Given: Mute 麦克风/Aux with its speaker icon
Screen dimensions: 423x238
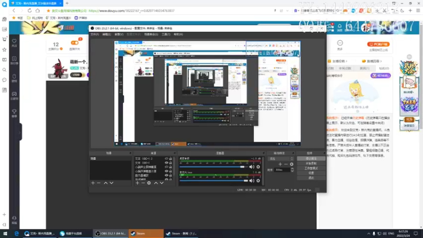Looking at the screenshot, I should [x=252, y=180].
